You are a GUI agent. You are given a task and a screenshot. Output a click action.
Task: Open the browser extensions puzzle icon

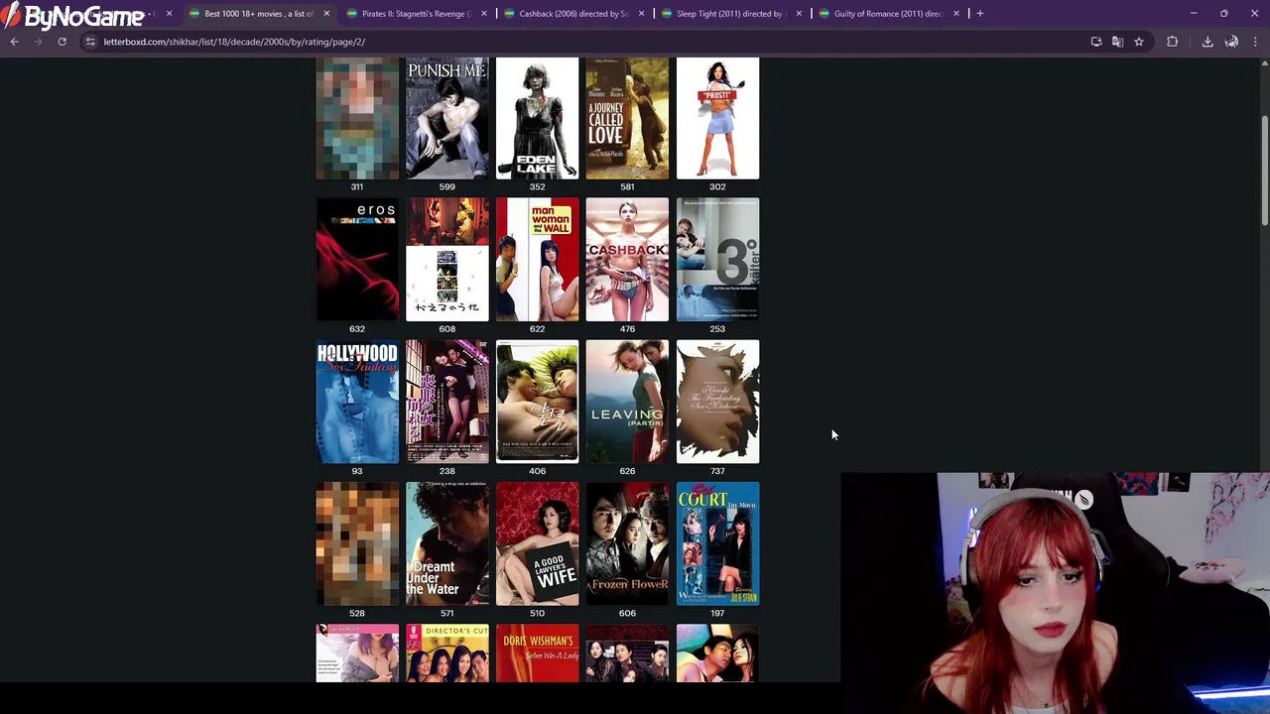click(1173, 42)
